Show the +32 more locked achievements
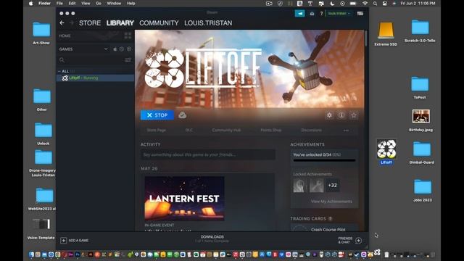Screen dimensions: 464x261 click(x=332, y=186)
